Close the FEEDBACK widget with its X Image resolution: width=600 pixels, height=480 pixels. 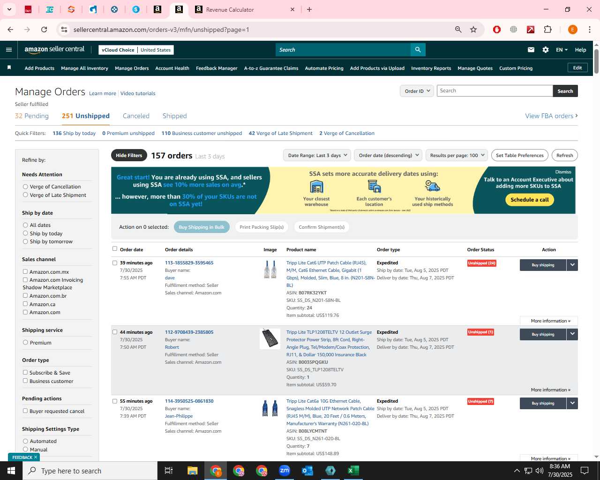point(36,457)
